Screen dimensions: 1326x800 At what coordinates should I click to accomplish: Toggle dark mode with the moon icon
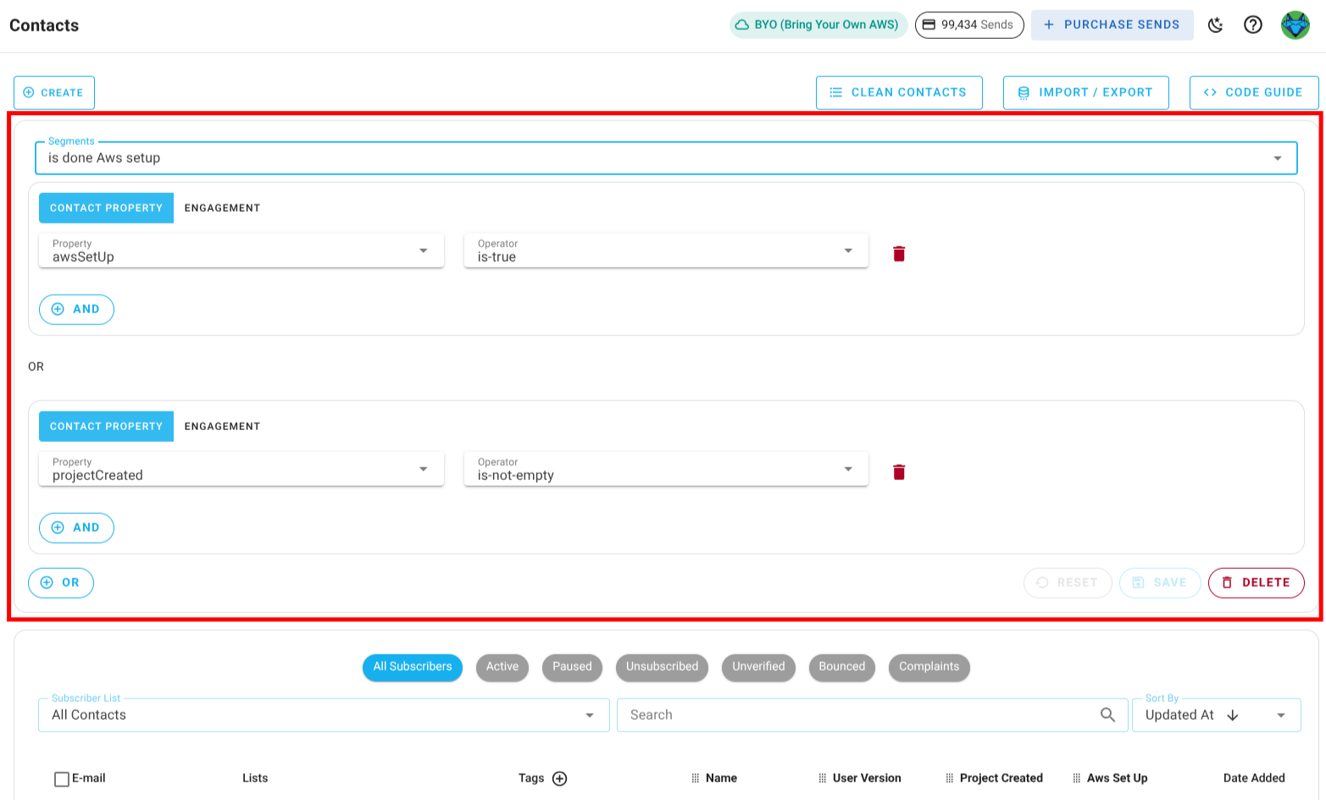tap(1216, 25)
